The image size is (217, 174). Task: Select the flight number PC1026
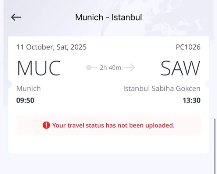188,47
